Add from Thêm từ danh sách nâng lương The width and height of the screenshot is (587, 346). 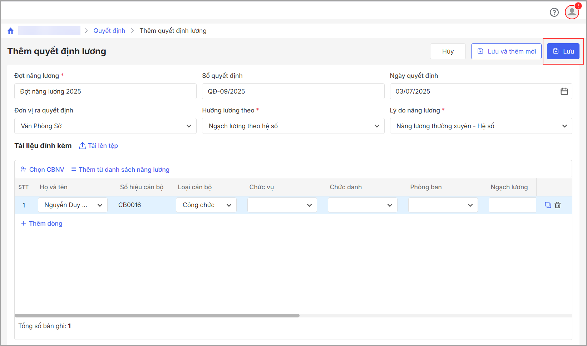point(120,170)
